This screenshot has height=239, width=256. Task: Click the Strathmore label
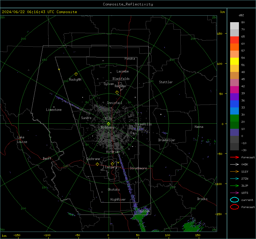click(138, 168)
